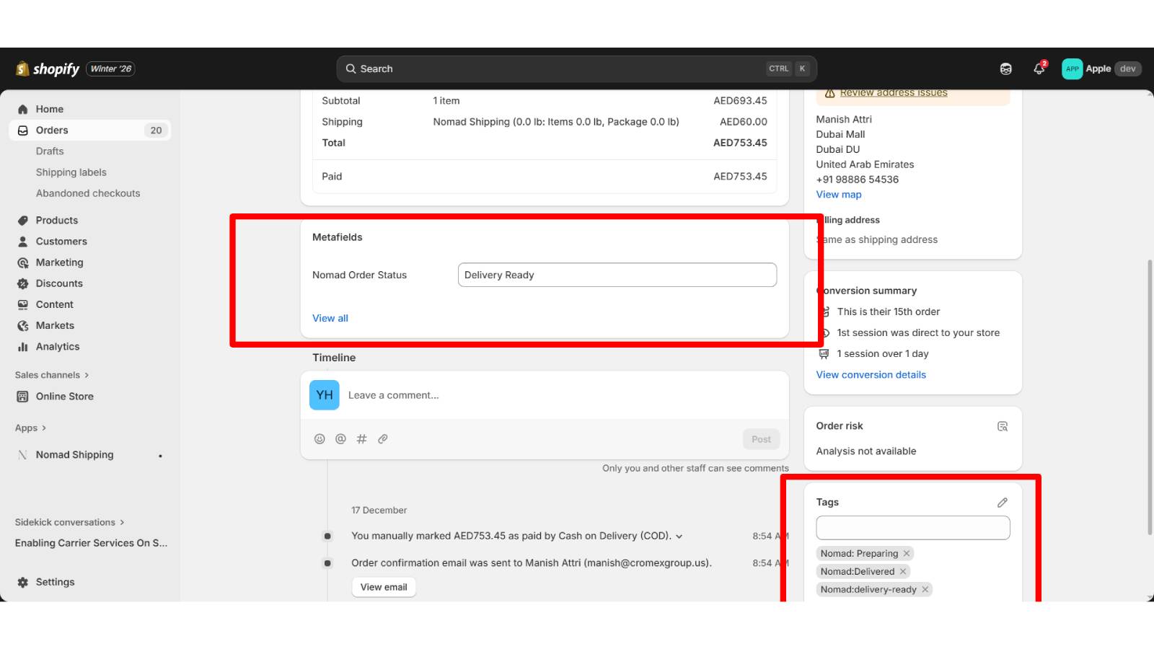Remove the Nomad:Delivered tag
The image size is (1154, 649).
(x=903, y=571)
